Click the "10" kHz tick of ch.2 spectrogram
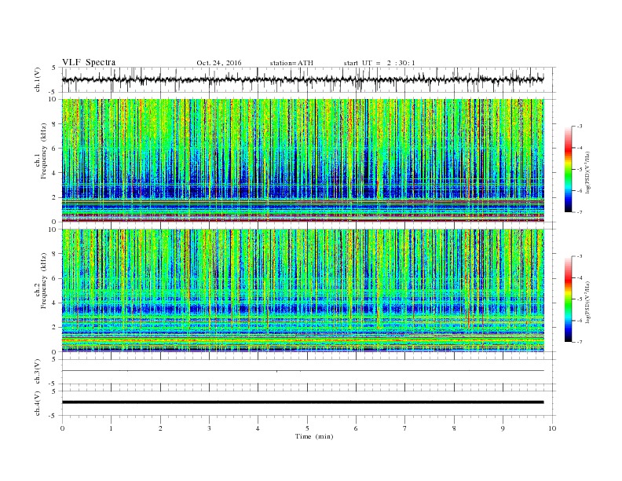622x481 pixels. pyautogui.click(x=54, y=229)
